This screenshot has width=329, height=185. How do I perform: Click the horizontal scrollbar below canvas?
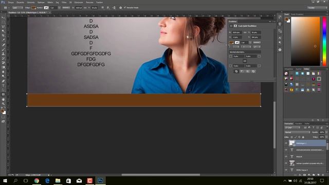(x=161, y=175)
